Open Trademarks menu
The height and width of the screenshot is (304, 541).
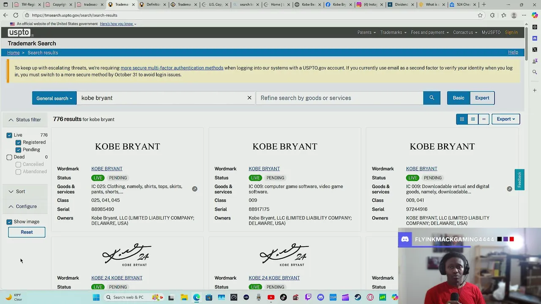click(x=393, y=33)
